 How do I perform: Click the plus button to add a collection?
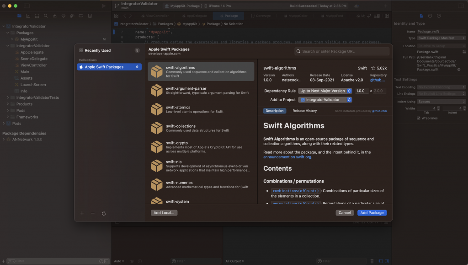tap(82, 213)
